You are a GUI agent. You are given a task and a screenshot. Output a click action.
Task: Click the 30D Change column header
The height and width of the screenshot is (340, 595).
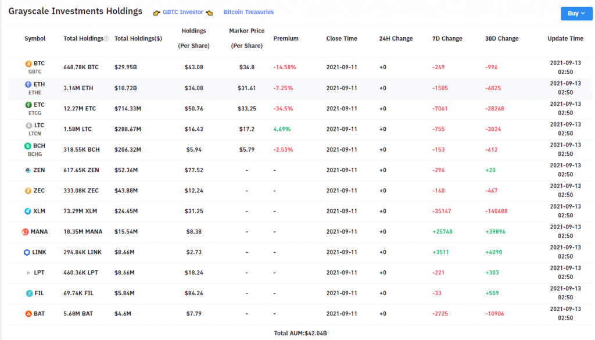pos(501,39)
